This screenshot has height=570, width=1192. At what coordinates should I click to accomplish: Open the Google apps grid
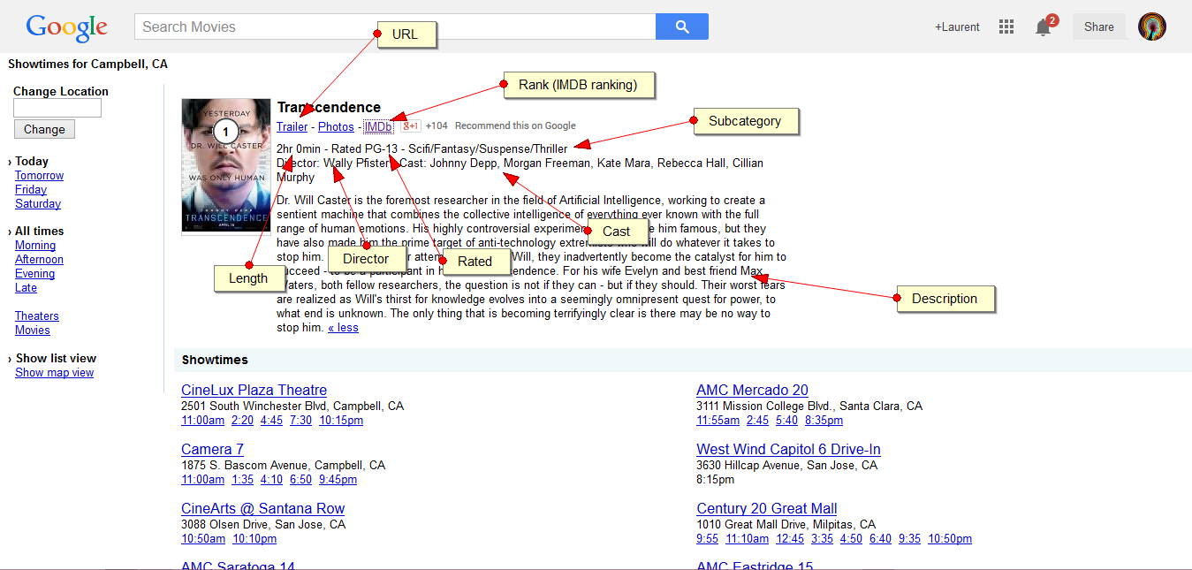1006,27
